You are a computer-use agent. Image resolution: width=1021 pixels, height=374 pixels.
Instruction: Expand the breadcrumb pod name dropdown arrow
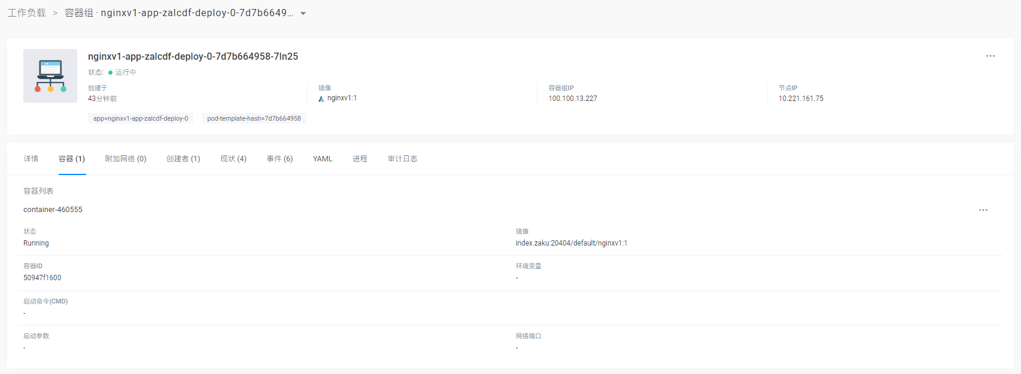pyautogui.click(x=303, y=14)
